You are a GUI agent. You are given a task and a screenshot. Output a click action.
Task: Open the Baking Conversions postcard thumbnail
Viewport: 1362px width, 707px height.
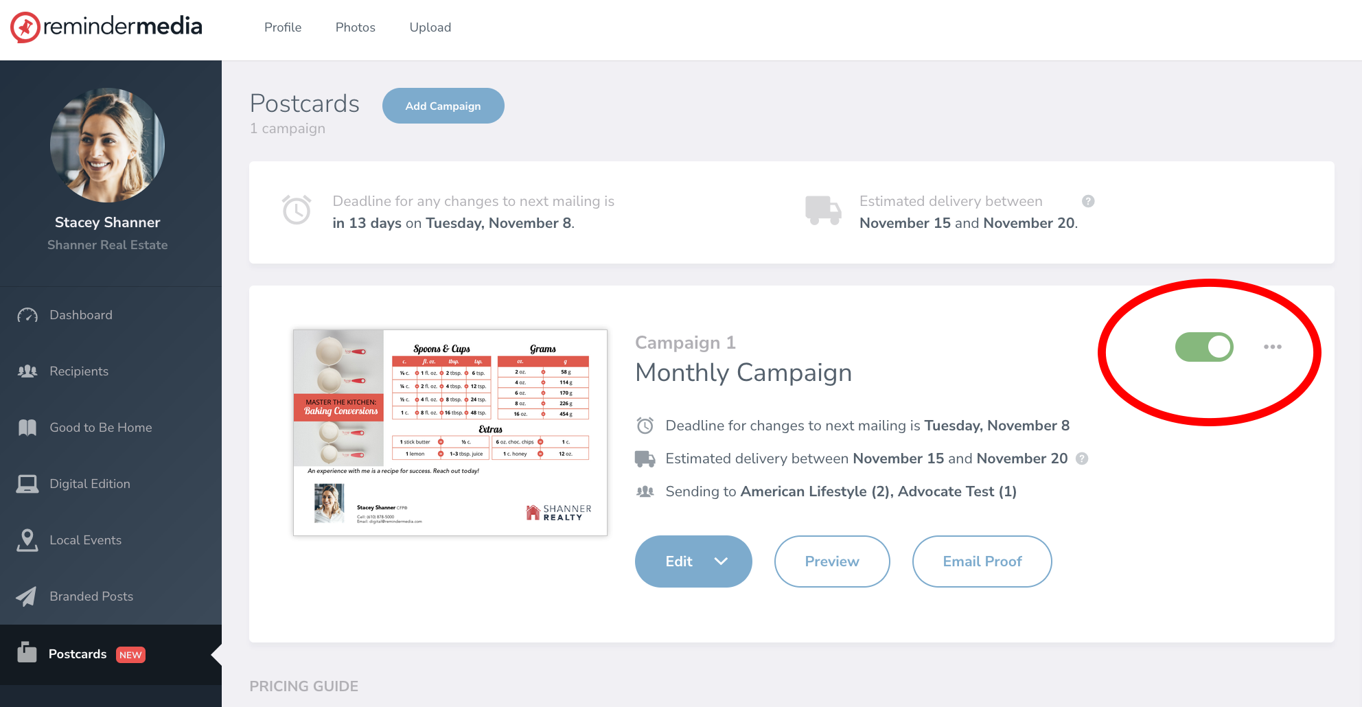click(450, 432)
